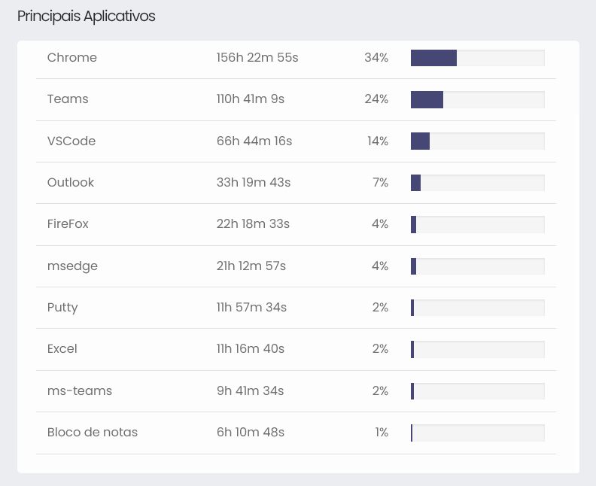Click the Outlook usage progress bar
Viewport: 596px width, 486px height.
[477, 183]
